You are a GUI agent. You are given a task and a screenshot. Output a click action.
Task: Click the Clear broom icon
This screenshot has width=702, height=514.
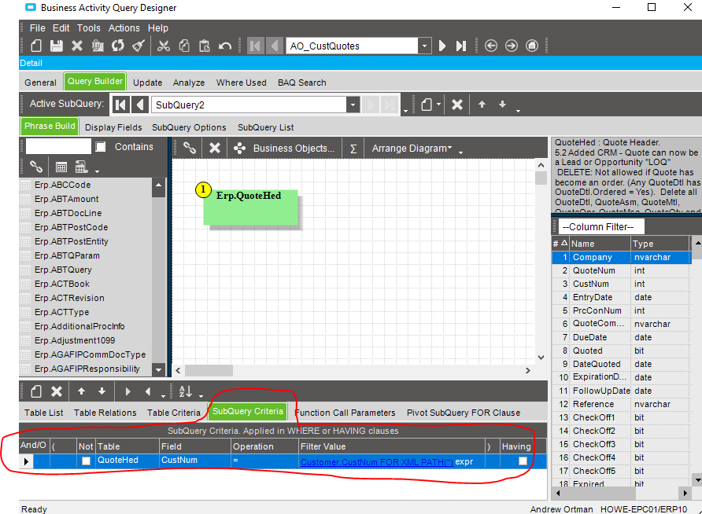[x=139, y=46]
